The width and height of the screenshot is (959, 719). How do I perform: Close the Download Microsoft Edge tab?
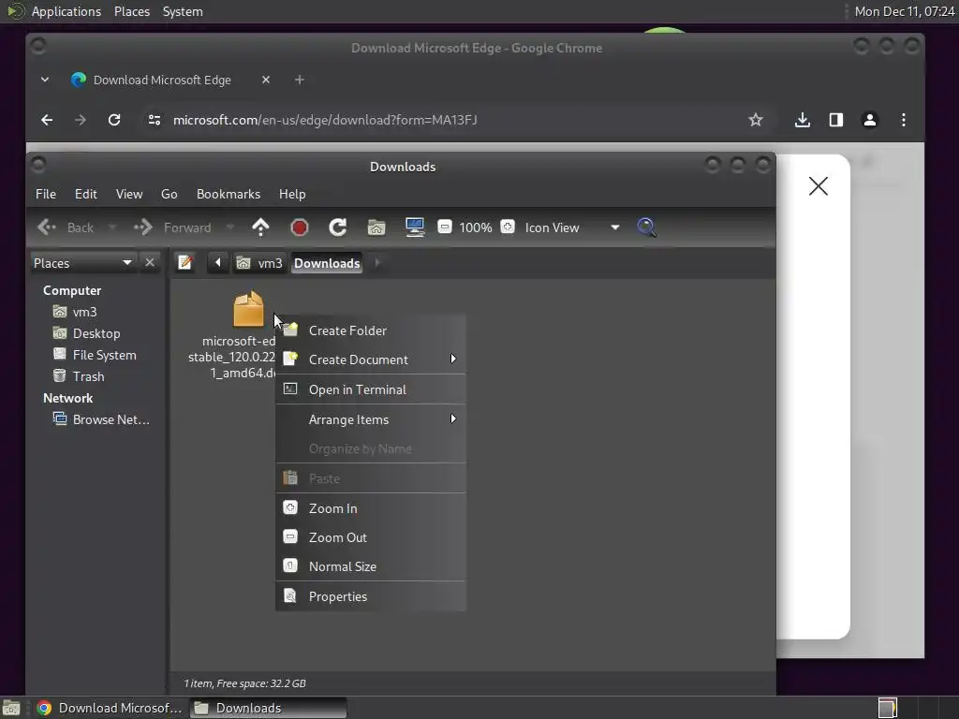(265, 80)
